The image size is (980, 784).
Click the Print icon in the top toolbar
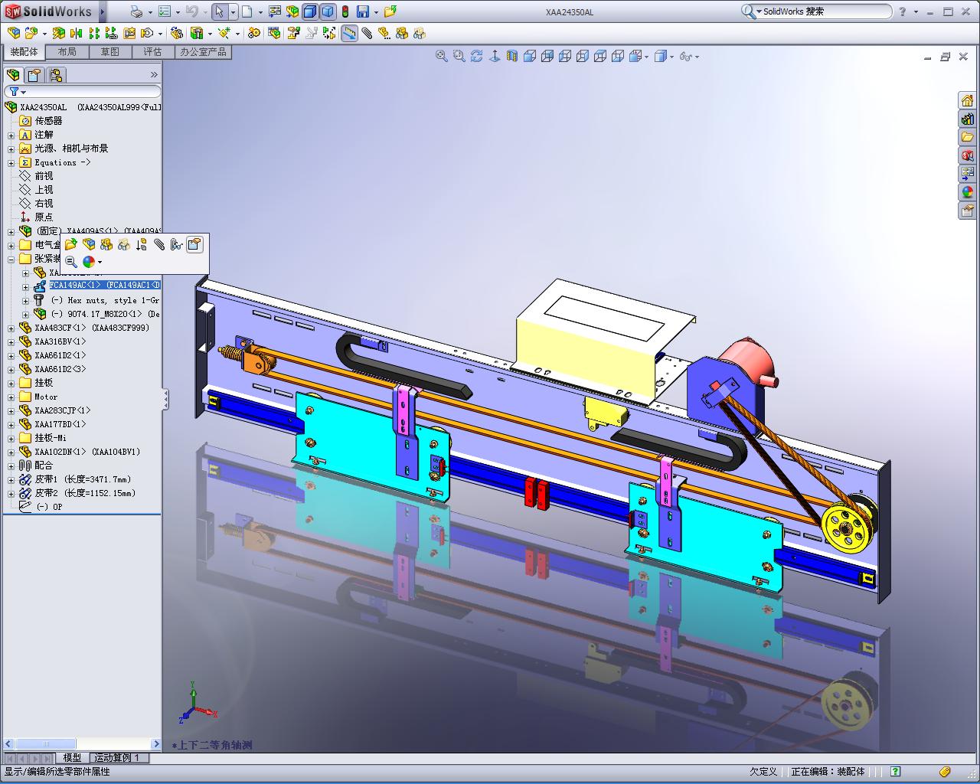coord(136,11)
